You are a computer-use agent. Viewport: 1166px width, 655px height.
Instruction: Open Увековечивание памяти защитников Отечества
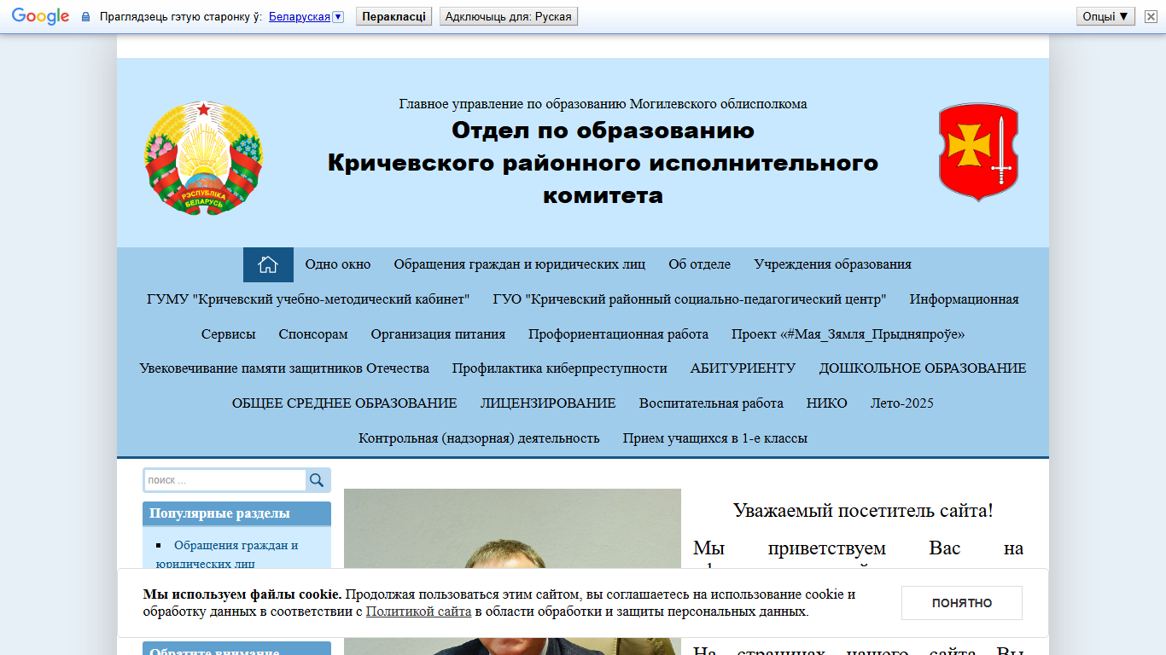click(x=284, y=368)
